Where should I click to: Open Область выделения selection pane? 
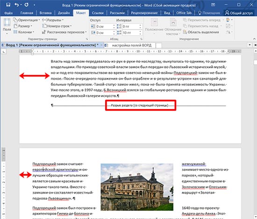pos(201,32)
